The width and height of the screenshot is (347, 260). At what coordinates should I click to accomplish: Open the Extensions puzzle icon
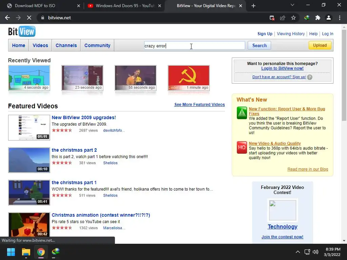318,18
